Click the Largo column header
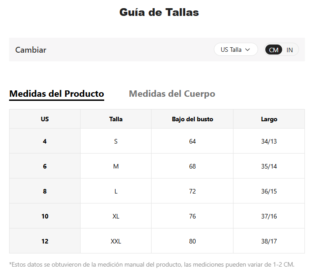 tap(268, 119)
